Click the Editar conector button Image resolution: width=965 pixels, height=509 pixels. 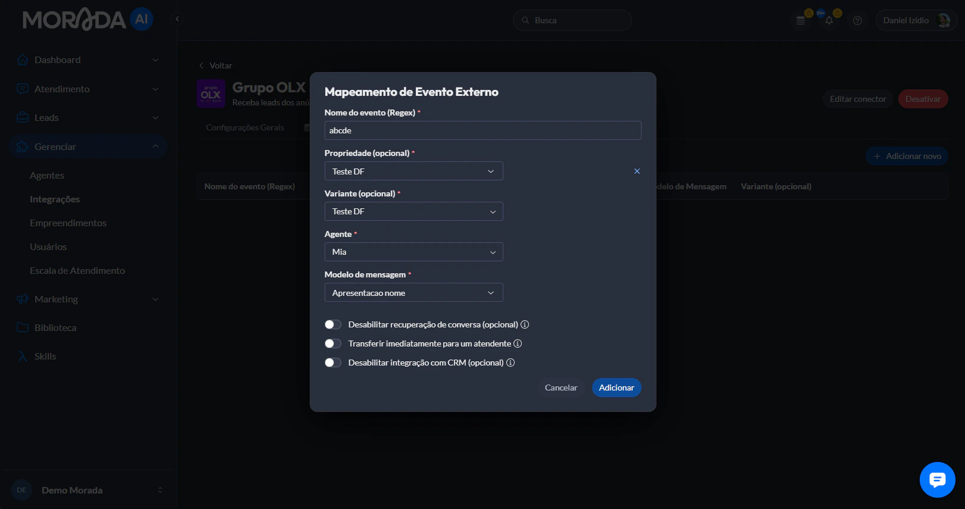(x=858, y=99)
